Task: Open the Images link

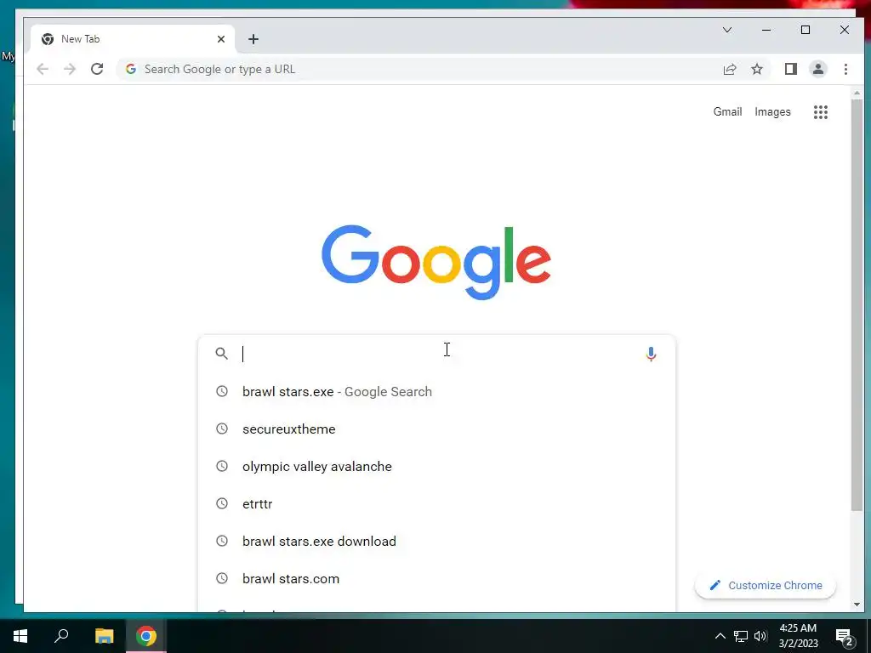Action: point(772,111)
